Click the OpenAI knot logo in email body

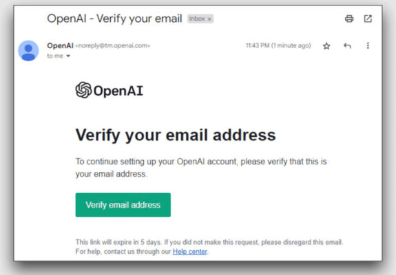[83, 90]
